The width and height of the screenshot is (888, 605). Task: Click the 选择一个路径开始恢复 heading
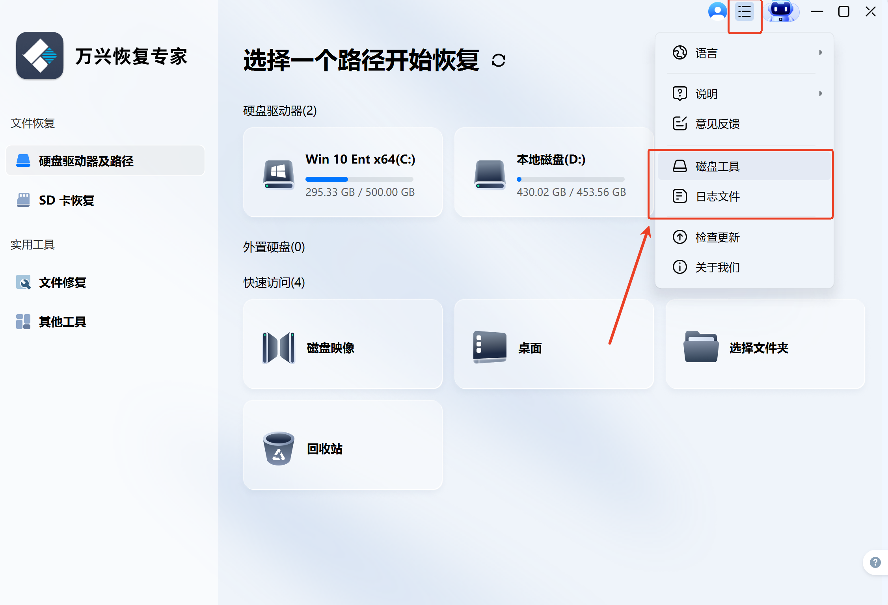pos(361,60)
